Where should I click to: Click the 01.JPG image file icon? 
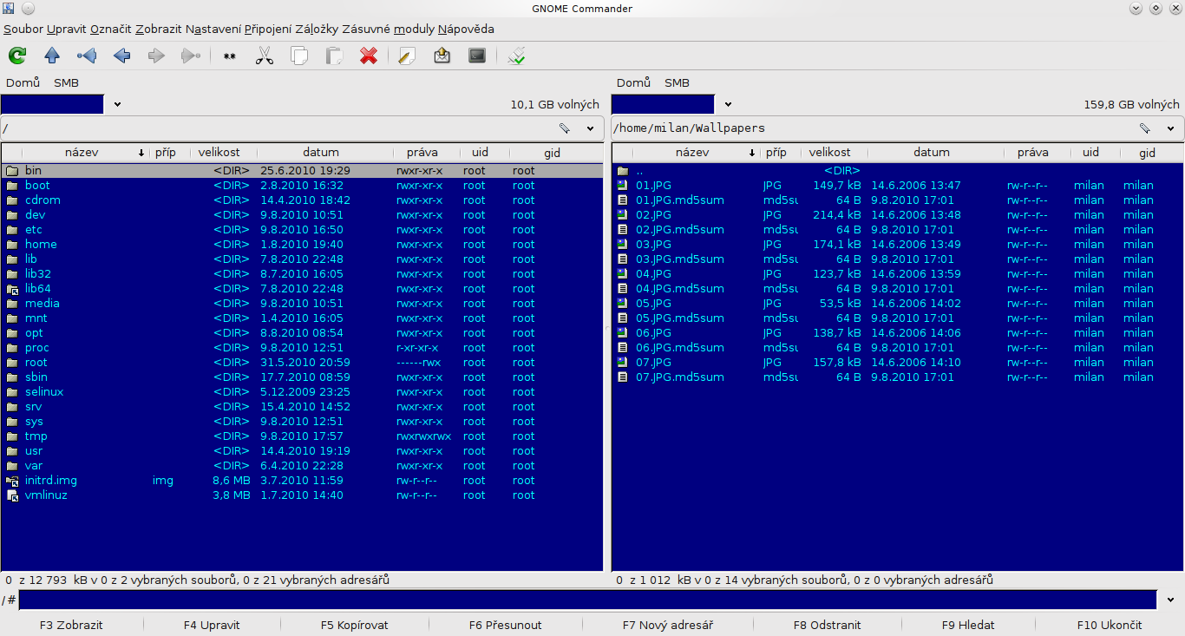(x=622, y=186)
